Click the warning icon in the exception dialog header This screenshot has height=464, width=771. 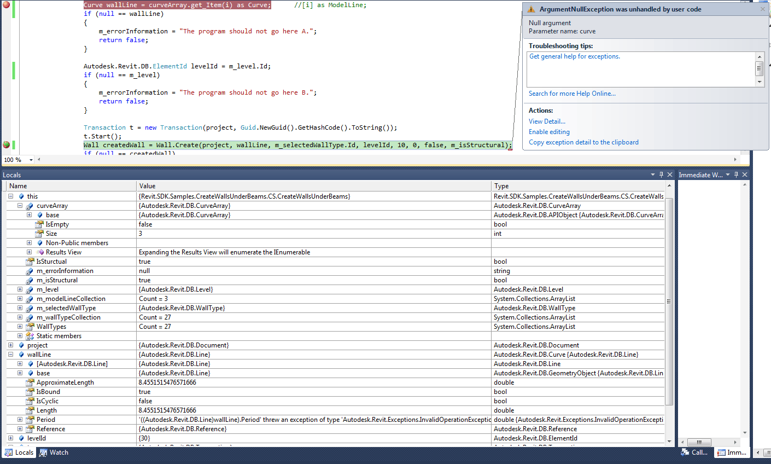[x=530, y=9]
